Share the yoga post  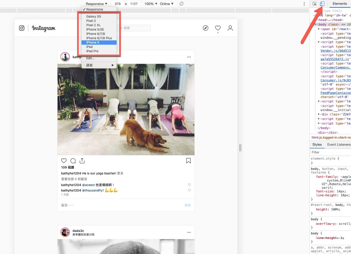click(x=82, y=161)
